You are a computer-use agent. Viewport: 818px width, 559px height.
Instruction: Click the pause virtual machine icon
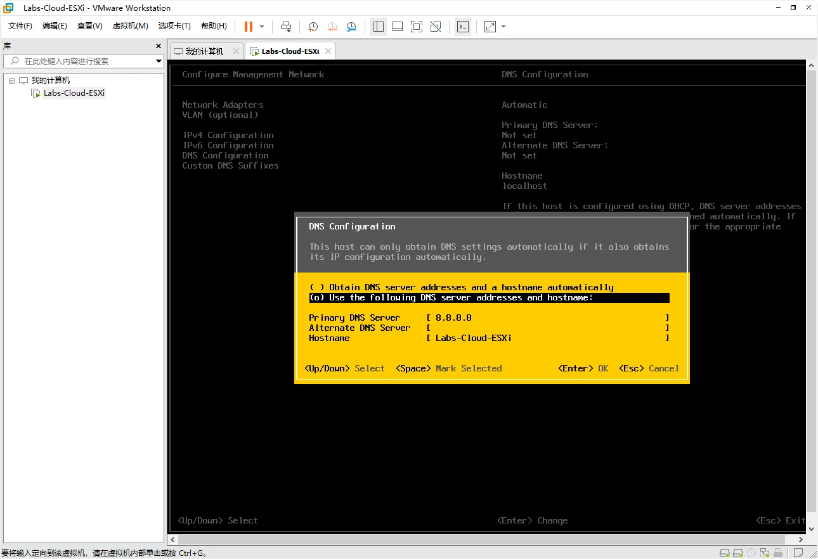(249, 27)
